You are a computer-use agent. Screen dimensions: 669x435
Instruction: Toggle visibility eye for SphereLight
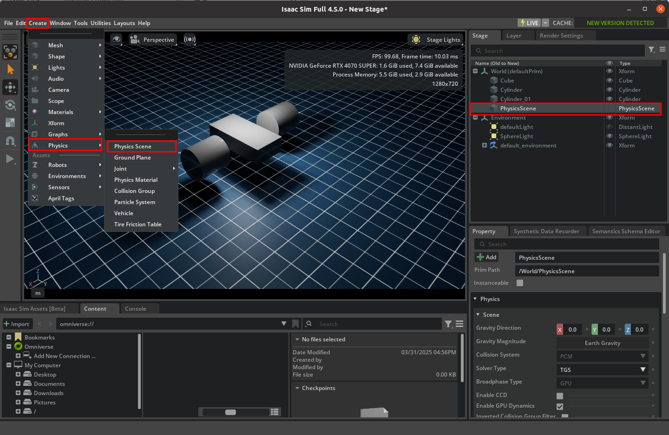610,136
